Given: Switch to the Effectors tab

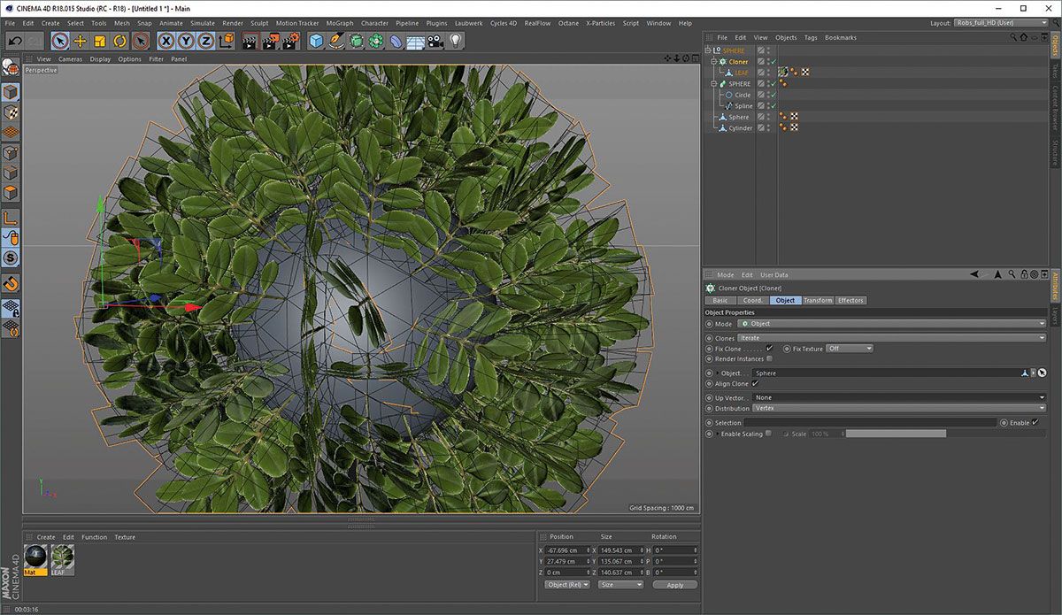Looking at the screenshot, I should [850, 300].
